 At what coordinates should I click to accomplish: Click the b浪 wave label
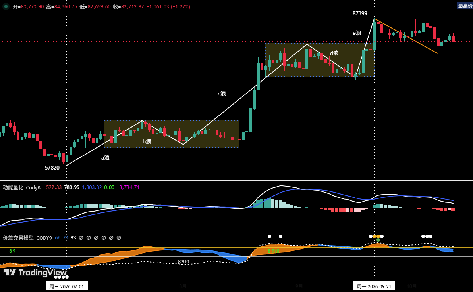point(147,141)
